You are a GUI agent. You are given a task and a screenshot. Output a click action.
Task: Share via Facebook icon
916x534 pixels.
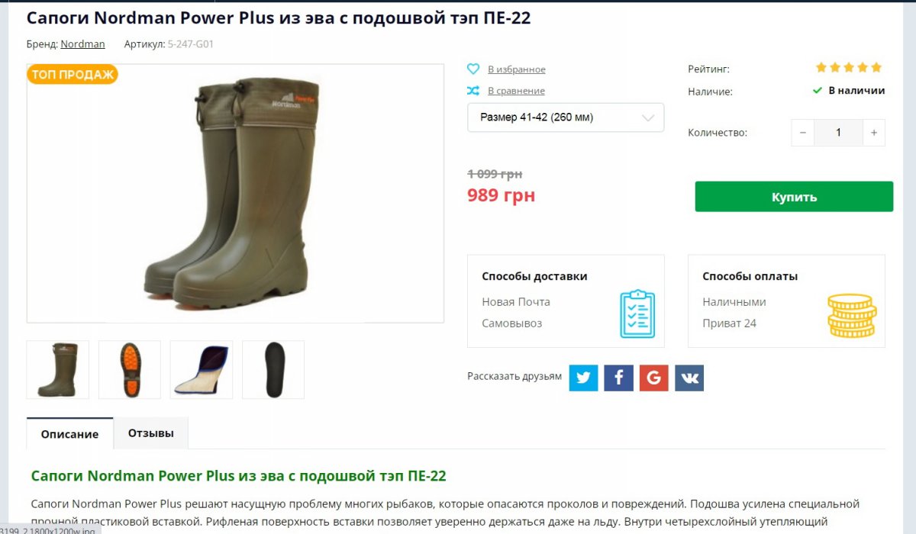[x=619, y=378]
